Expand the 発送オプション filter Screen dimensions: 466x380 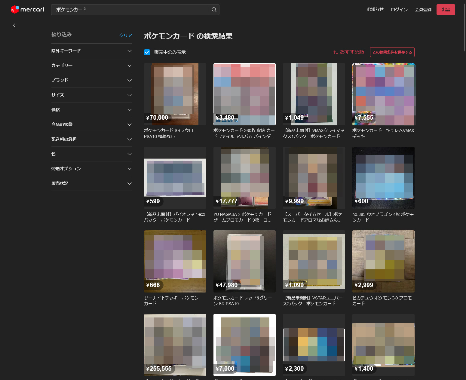coord(92,169)
